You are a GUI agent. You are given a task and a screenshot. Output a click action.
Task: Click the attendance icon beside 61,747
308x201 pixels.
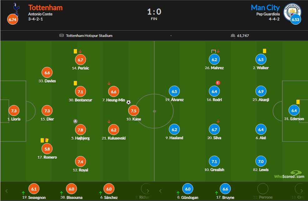pyautogui.click(x=233, y=36)
